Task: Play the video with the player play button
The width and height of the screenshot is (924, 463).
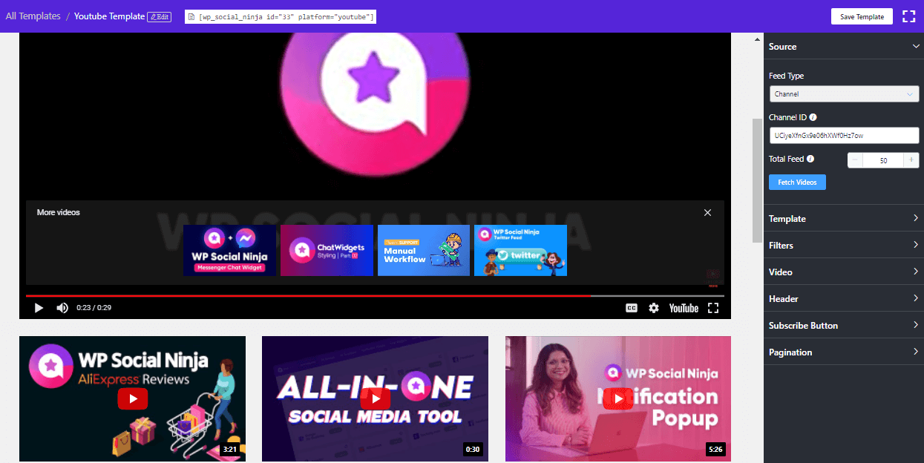Action: (39, 308)
